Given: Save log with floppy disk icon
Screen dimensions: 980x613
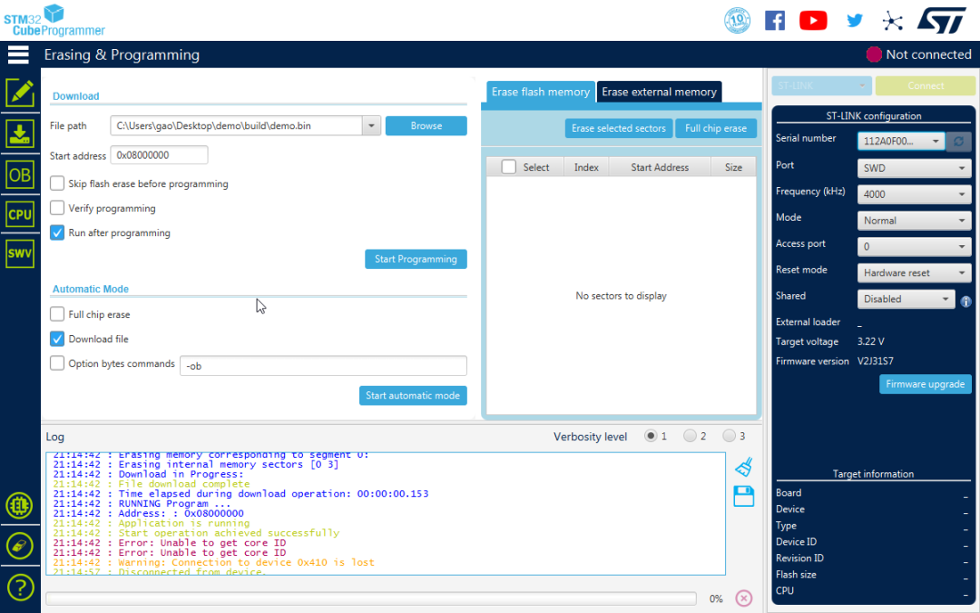Looking at the screenshot, I should tap(744, 496).
